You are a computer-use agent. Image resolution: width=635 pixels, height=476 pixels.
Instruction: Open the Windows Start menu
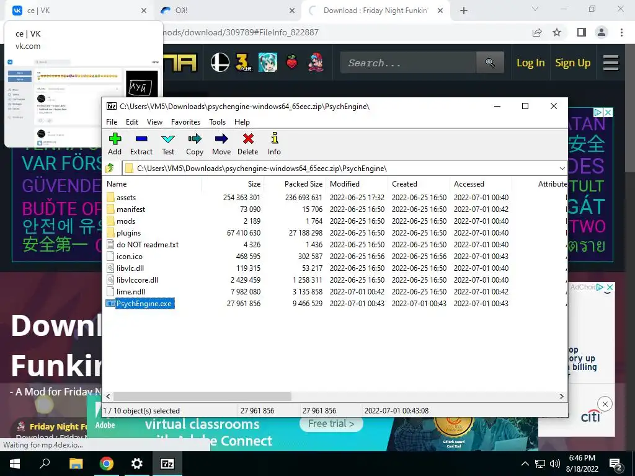pyautogui.click(x=15, y=464)
